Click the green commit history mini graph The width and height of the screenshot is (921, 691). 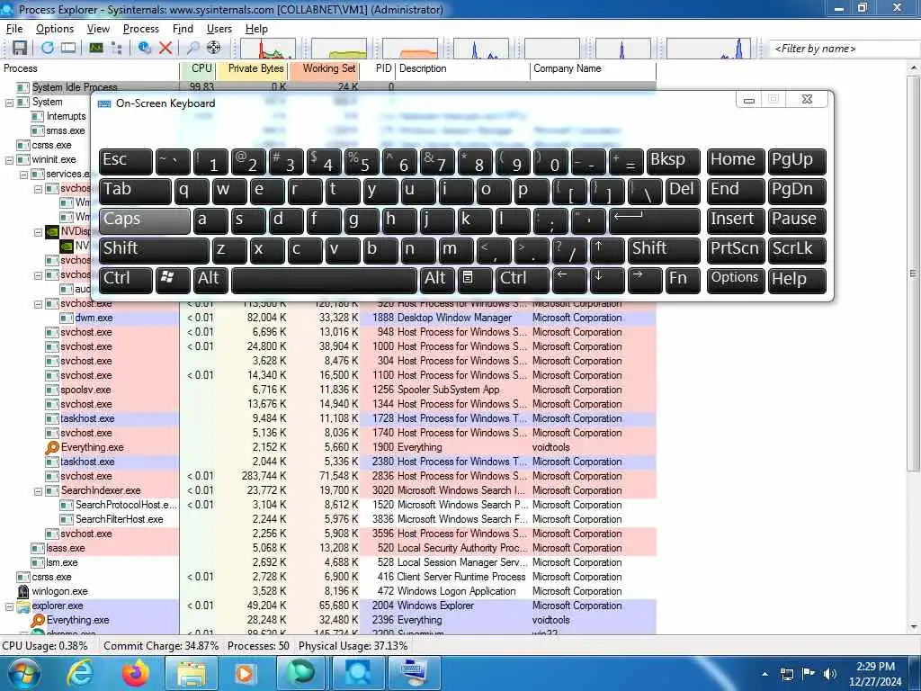coord(339,49)
